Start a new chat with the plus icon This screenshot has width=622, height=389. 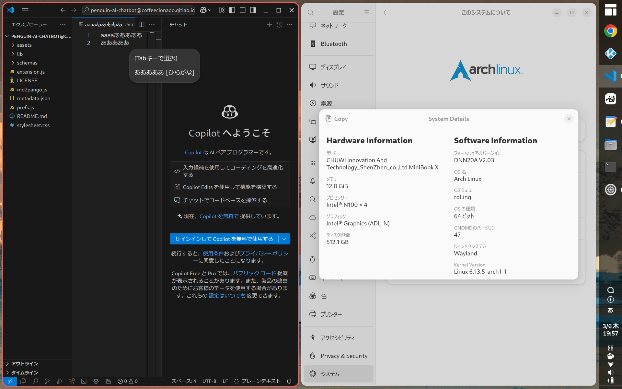click(x=269, y=24)
